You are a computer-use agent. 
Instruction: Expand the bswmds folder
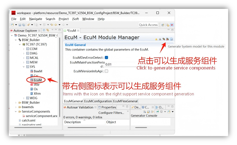click(x=16, y=107)
